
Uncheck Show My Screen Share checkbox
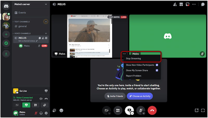pos(157,70)
